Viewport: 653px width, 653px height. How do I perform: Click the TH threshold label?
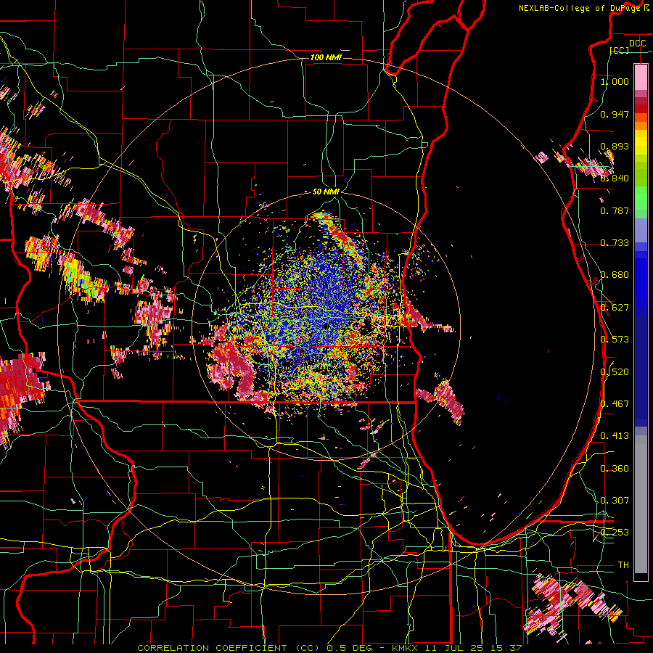coord(623,565)
